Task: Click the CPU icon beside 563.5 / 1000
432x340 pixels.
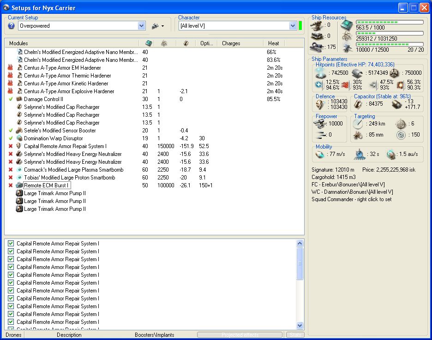Action: pyautogui.click(x=347, y=25)
